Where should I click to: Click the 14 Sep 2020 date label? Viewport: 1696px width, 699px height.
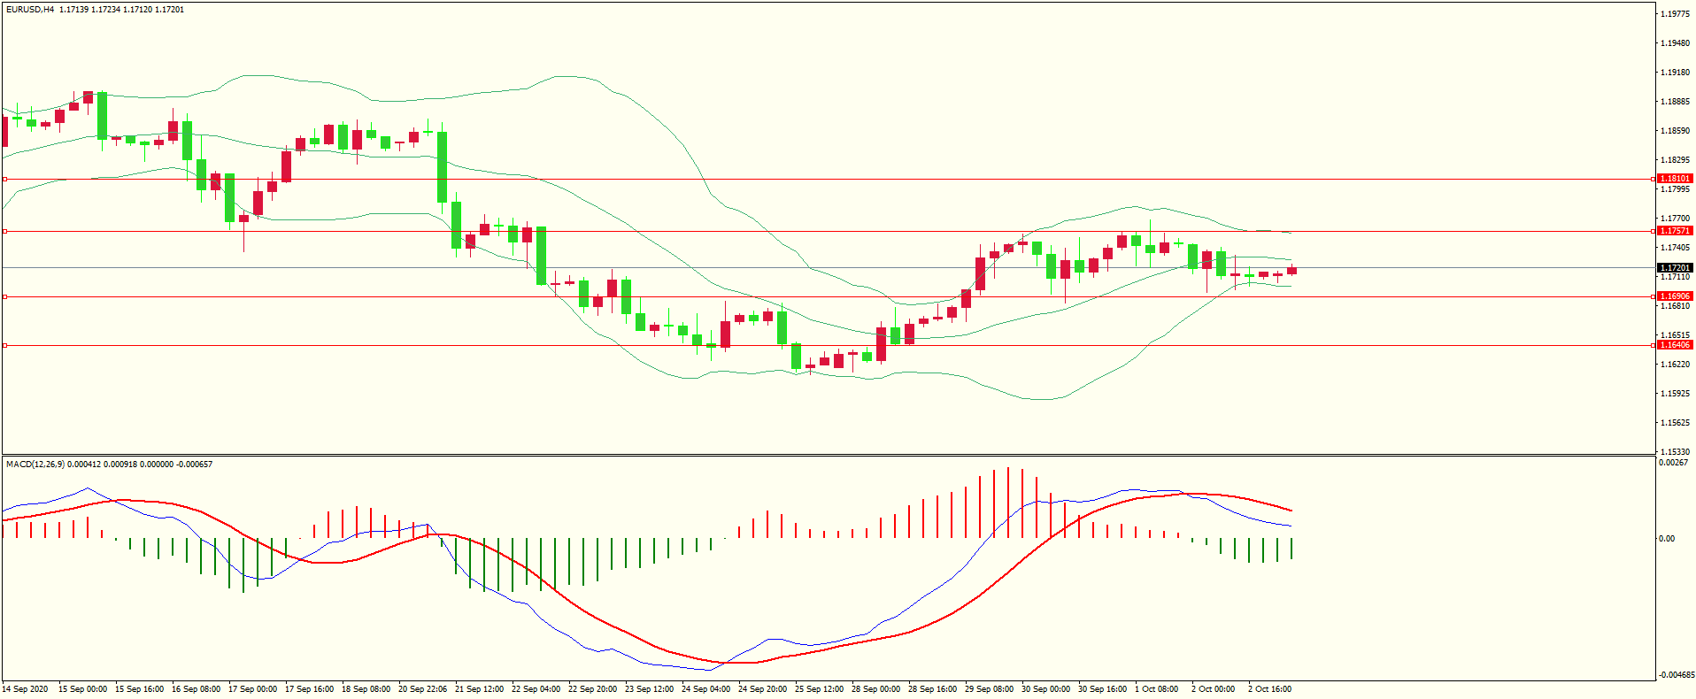point(25,689)
